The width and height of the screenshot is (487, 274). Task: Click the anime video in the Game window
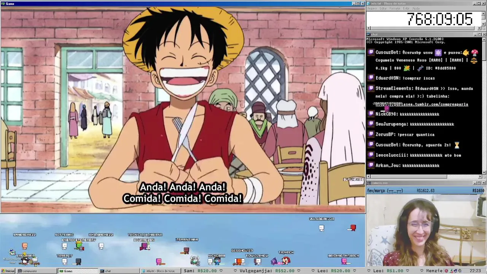(x=183, y=110)
